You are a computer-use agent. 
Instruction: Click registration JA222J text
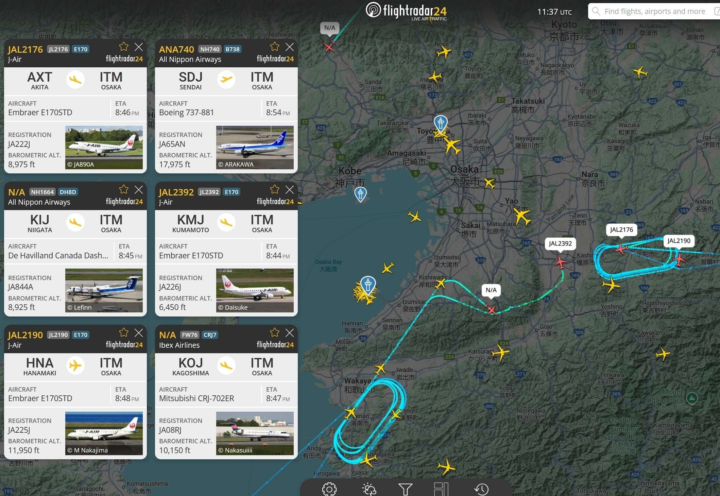[x=19, y=144]
